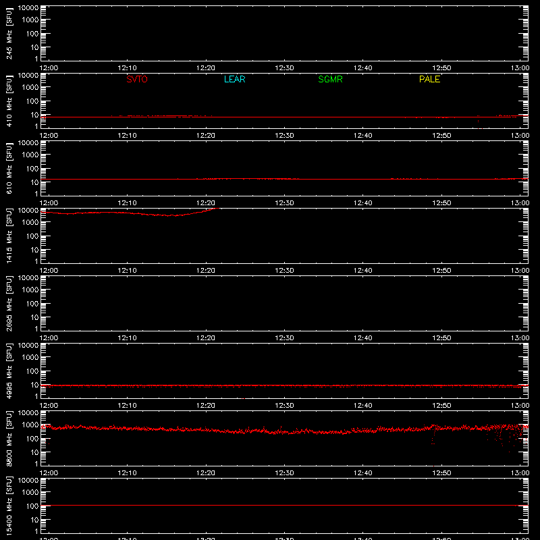The width and height of the screenshot is (540, 540).
Task: Click the 100 tick of 4995 MHz panel
Action: pos(32,371)
